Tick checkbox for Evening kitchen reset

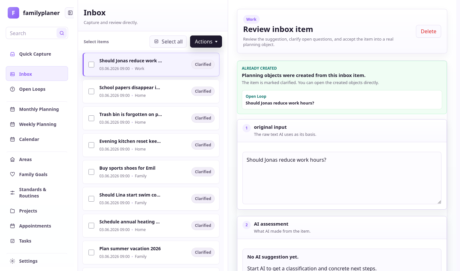point(91,145)
